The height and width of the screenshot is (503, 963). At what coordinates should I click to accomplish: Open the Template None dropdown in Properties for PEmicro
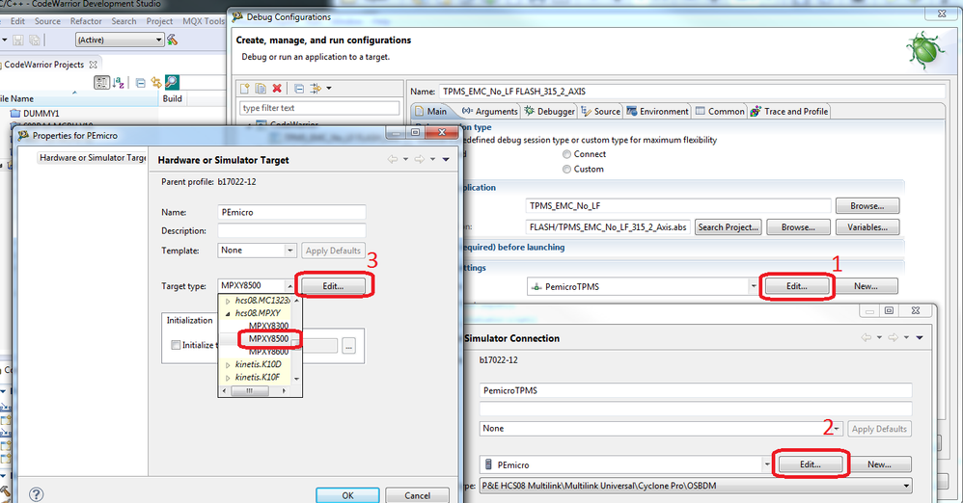289,251
